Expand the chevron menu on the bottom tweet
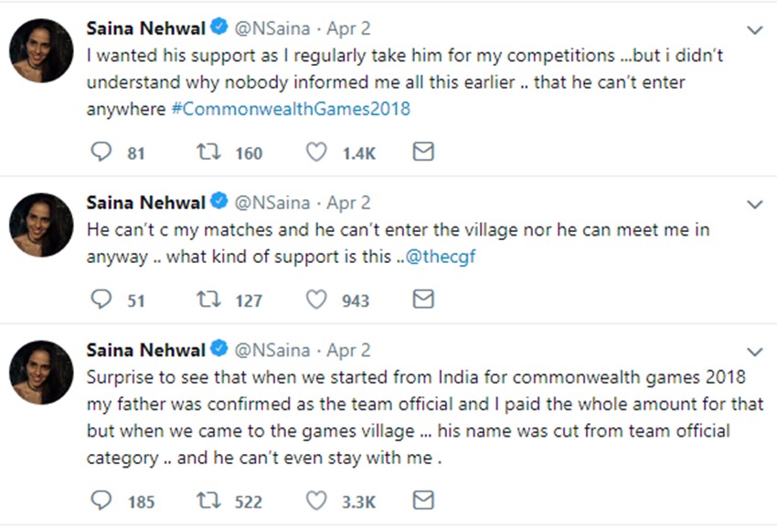Screen dimensions: 777x527 point(754,352)
